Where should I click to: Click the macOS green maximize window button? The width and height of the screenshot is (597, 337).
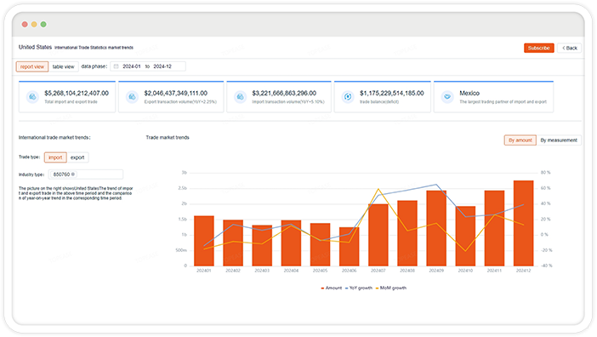43,25
